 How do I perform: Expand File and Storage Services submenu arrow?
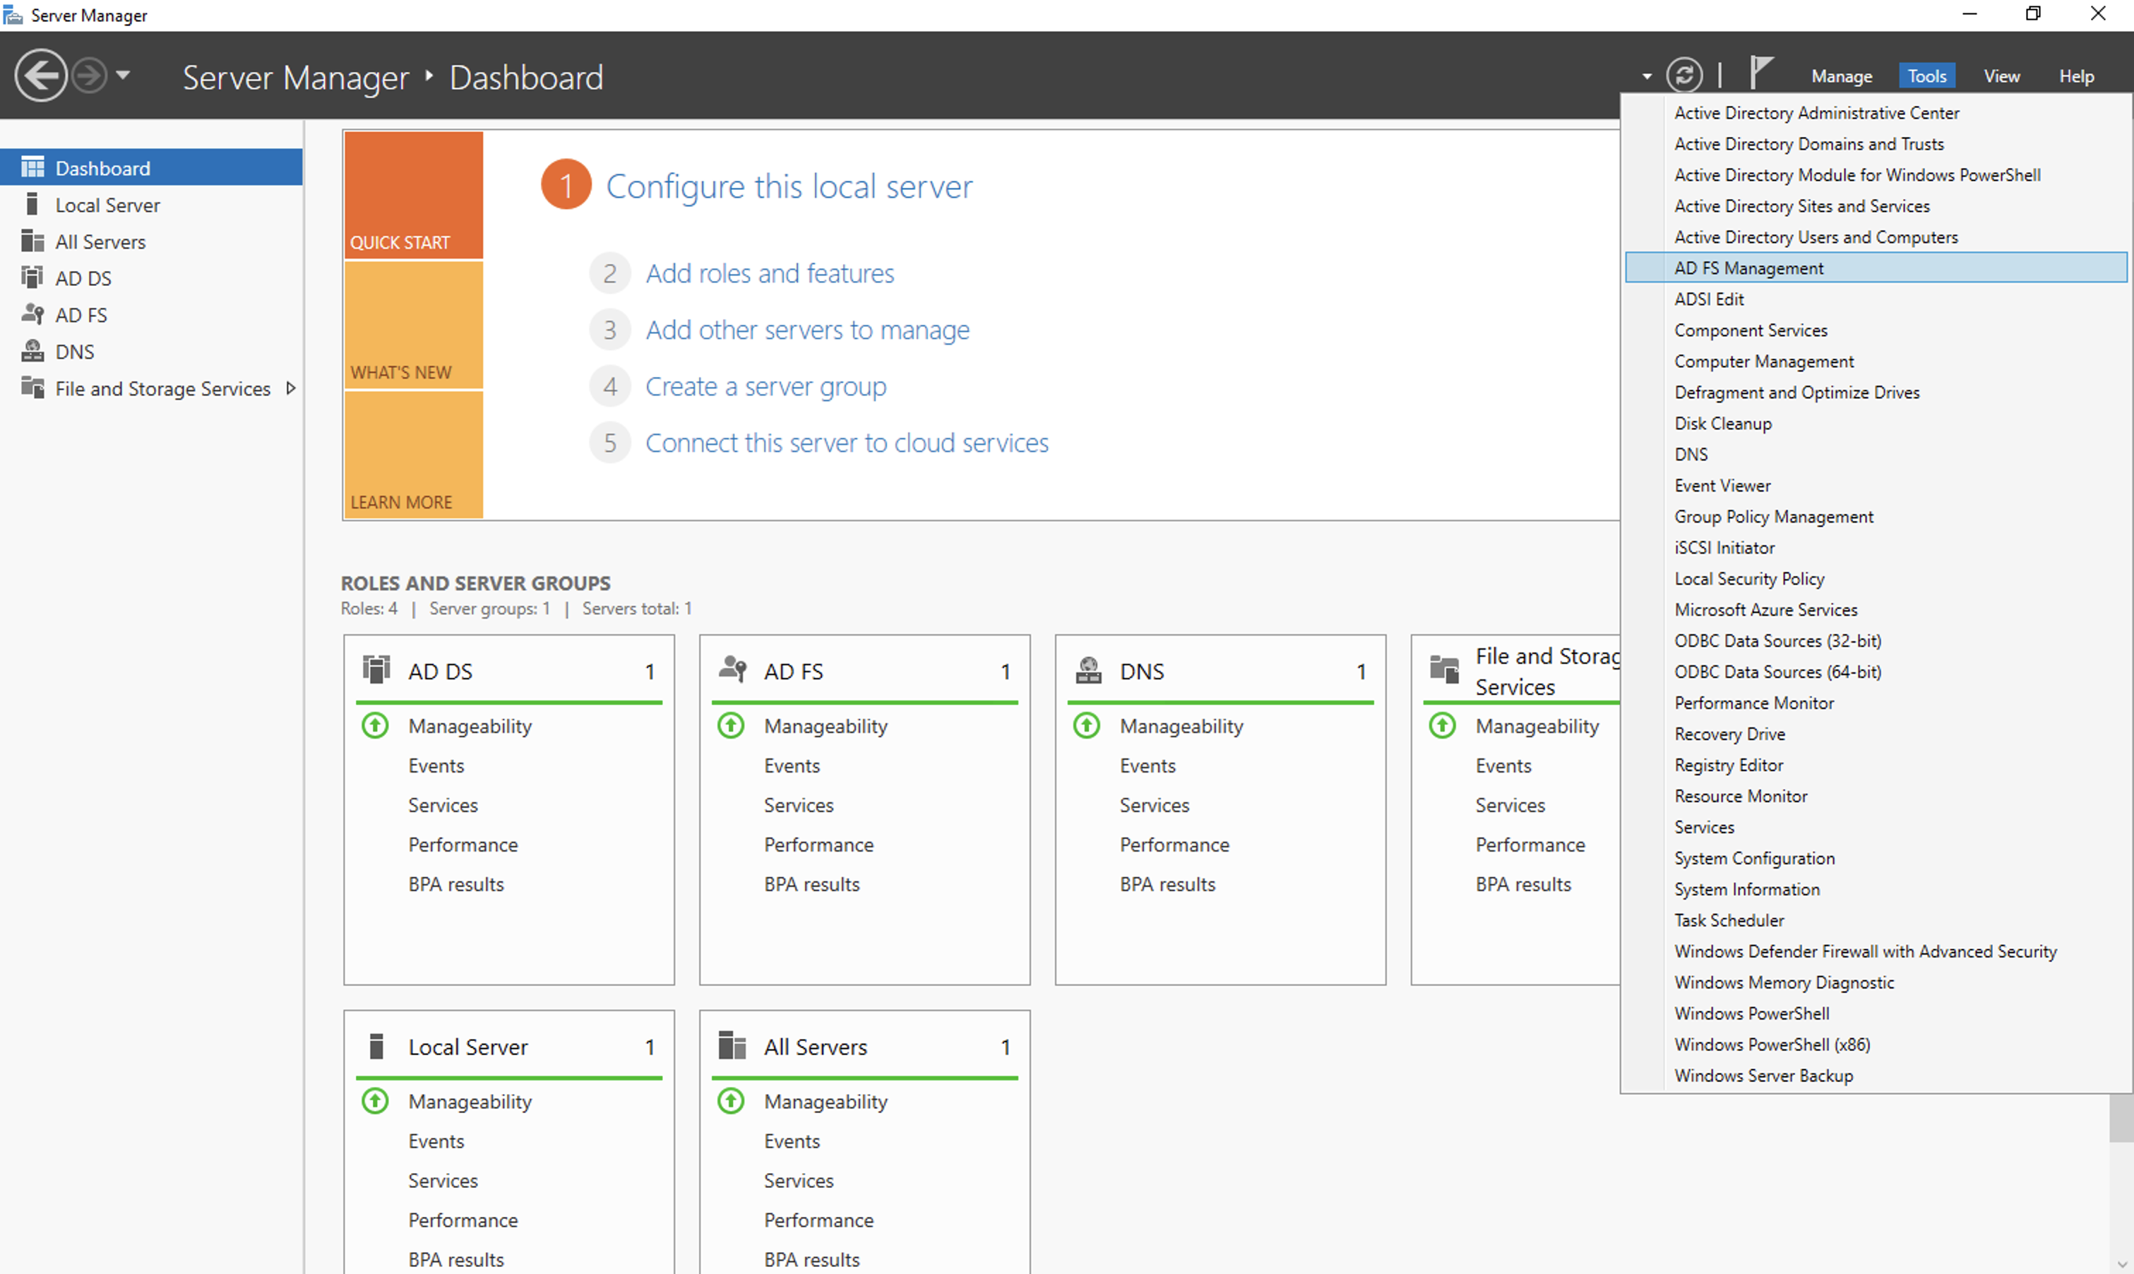(292, 388)
